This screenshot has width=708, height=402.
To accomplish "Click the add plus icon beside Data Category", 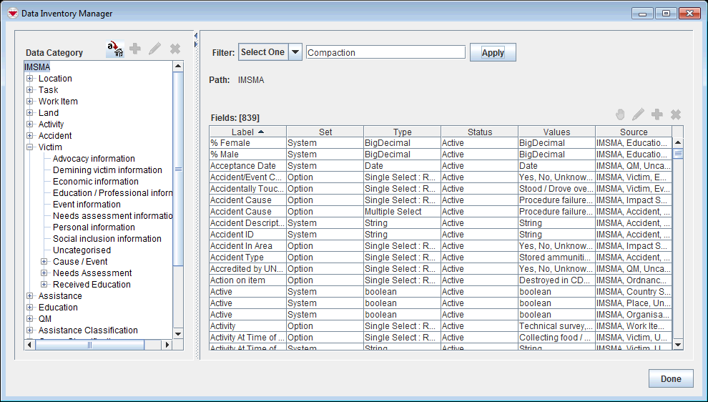I will pyautogui.click(x=134, y=49).
